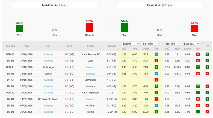
Task: Select the Tỷ lệ tài xỉu tab
Action: tap(159, 5)
